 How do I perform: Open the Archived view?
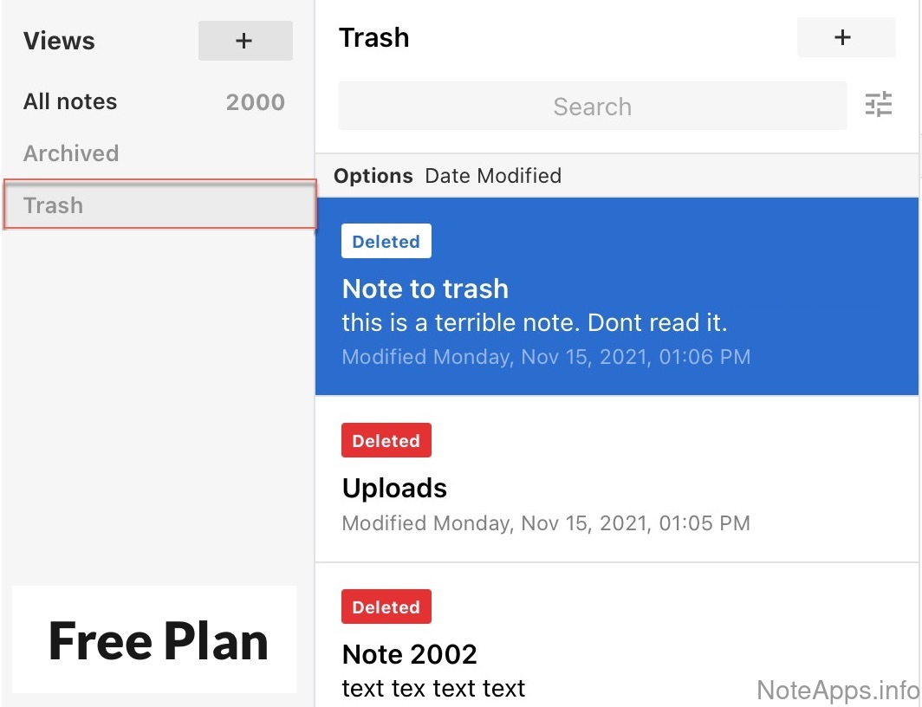71,153
